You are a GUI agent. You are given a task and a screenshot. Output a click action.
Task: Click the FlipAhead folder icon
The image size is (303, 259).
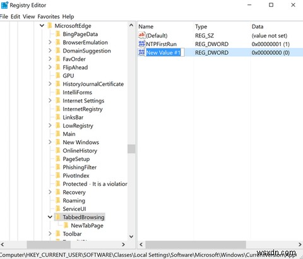tap(58, 67)
